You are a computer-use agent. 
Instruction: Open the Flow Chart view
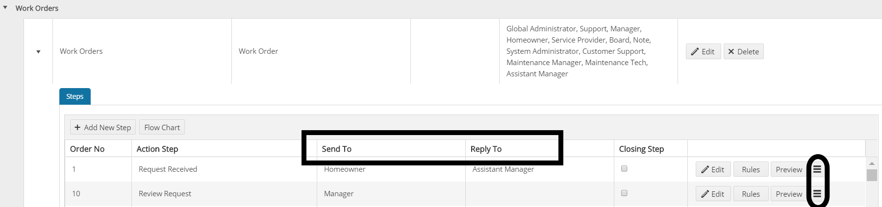pyautogui.click(x=162, y=127)
